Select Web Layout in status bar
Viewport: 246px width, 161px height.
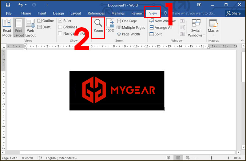pos(188,158)
